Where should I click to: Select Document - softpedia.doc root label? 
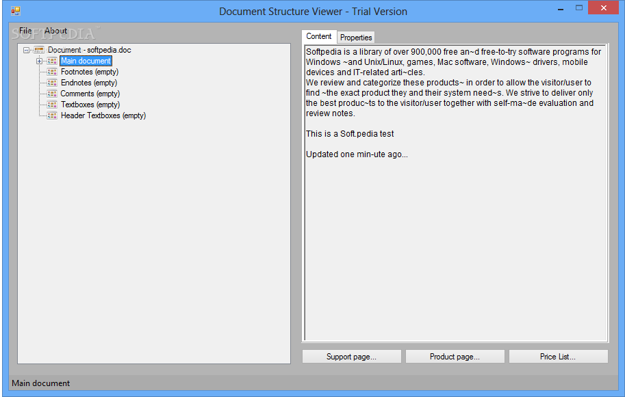point(89,50)
